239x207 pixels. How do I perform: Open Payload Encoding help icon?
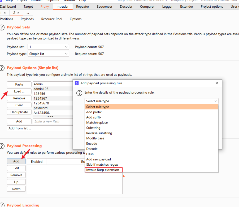[x=2, y=205]
